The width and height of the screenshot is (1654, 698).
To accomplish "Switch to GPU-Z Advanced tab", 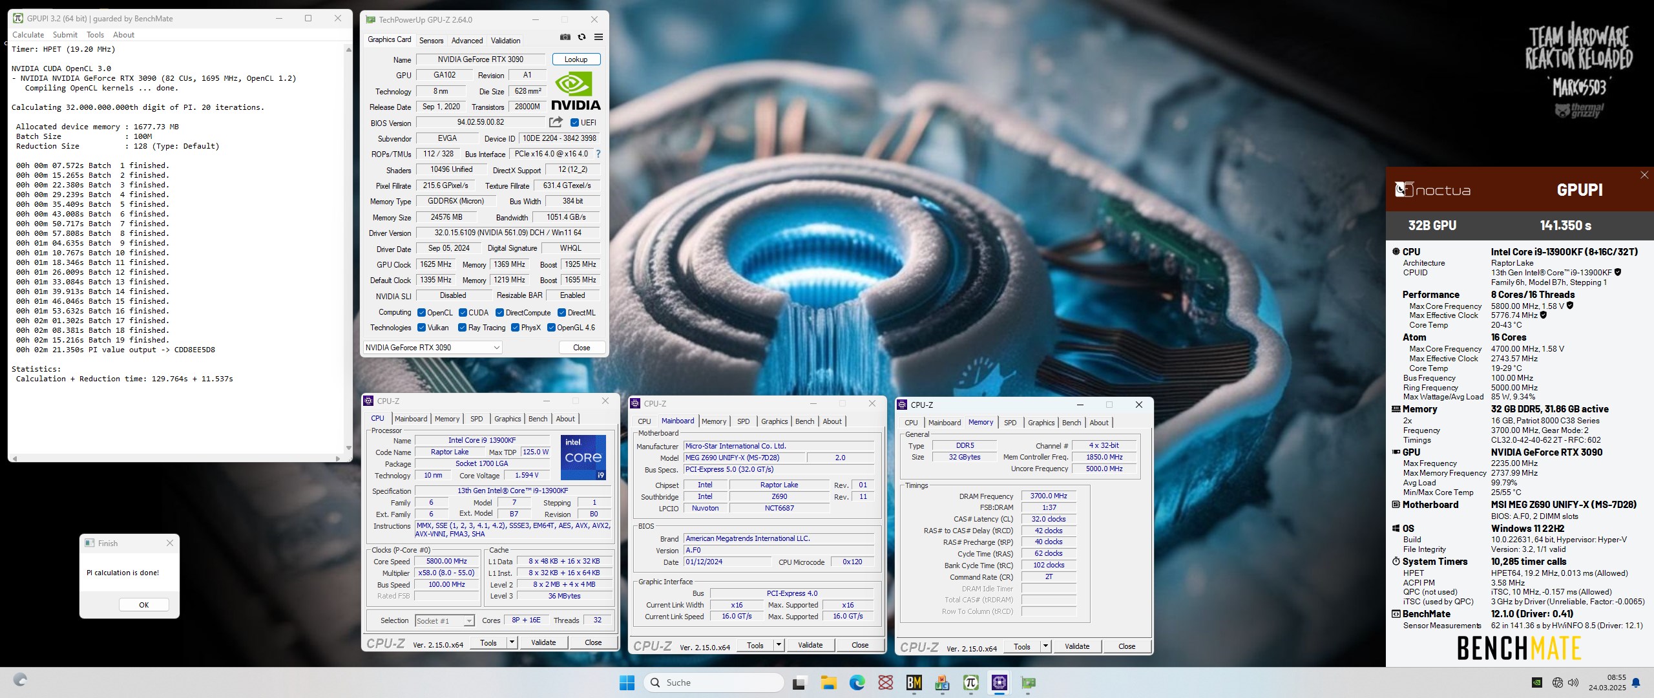I will [x=467, y=40].
